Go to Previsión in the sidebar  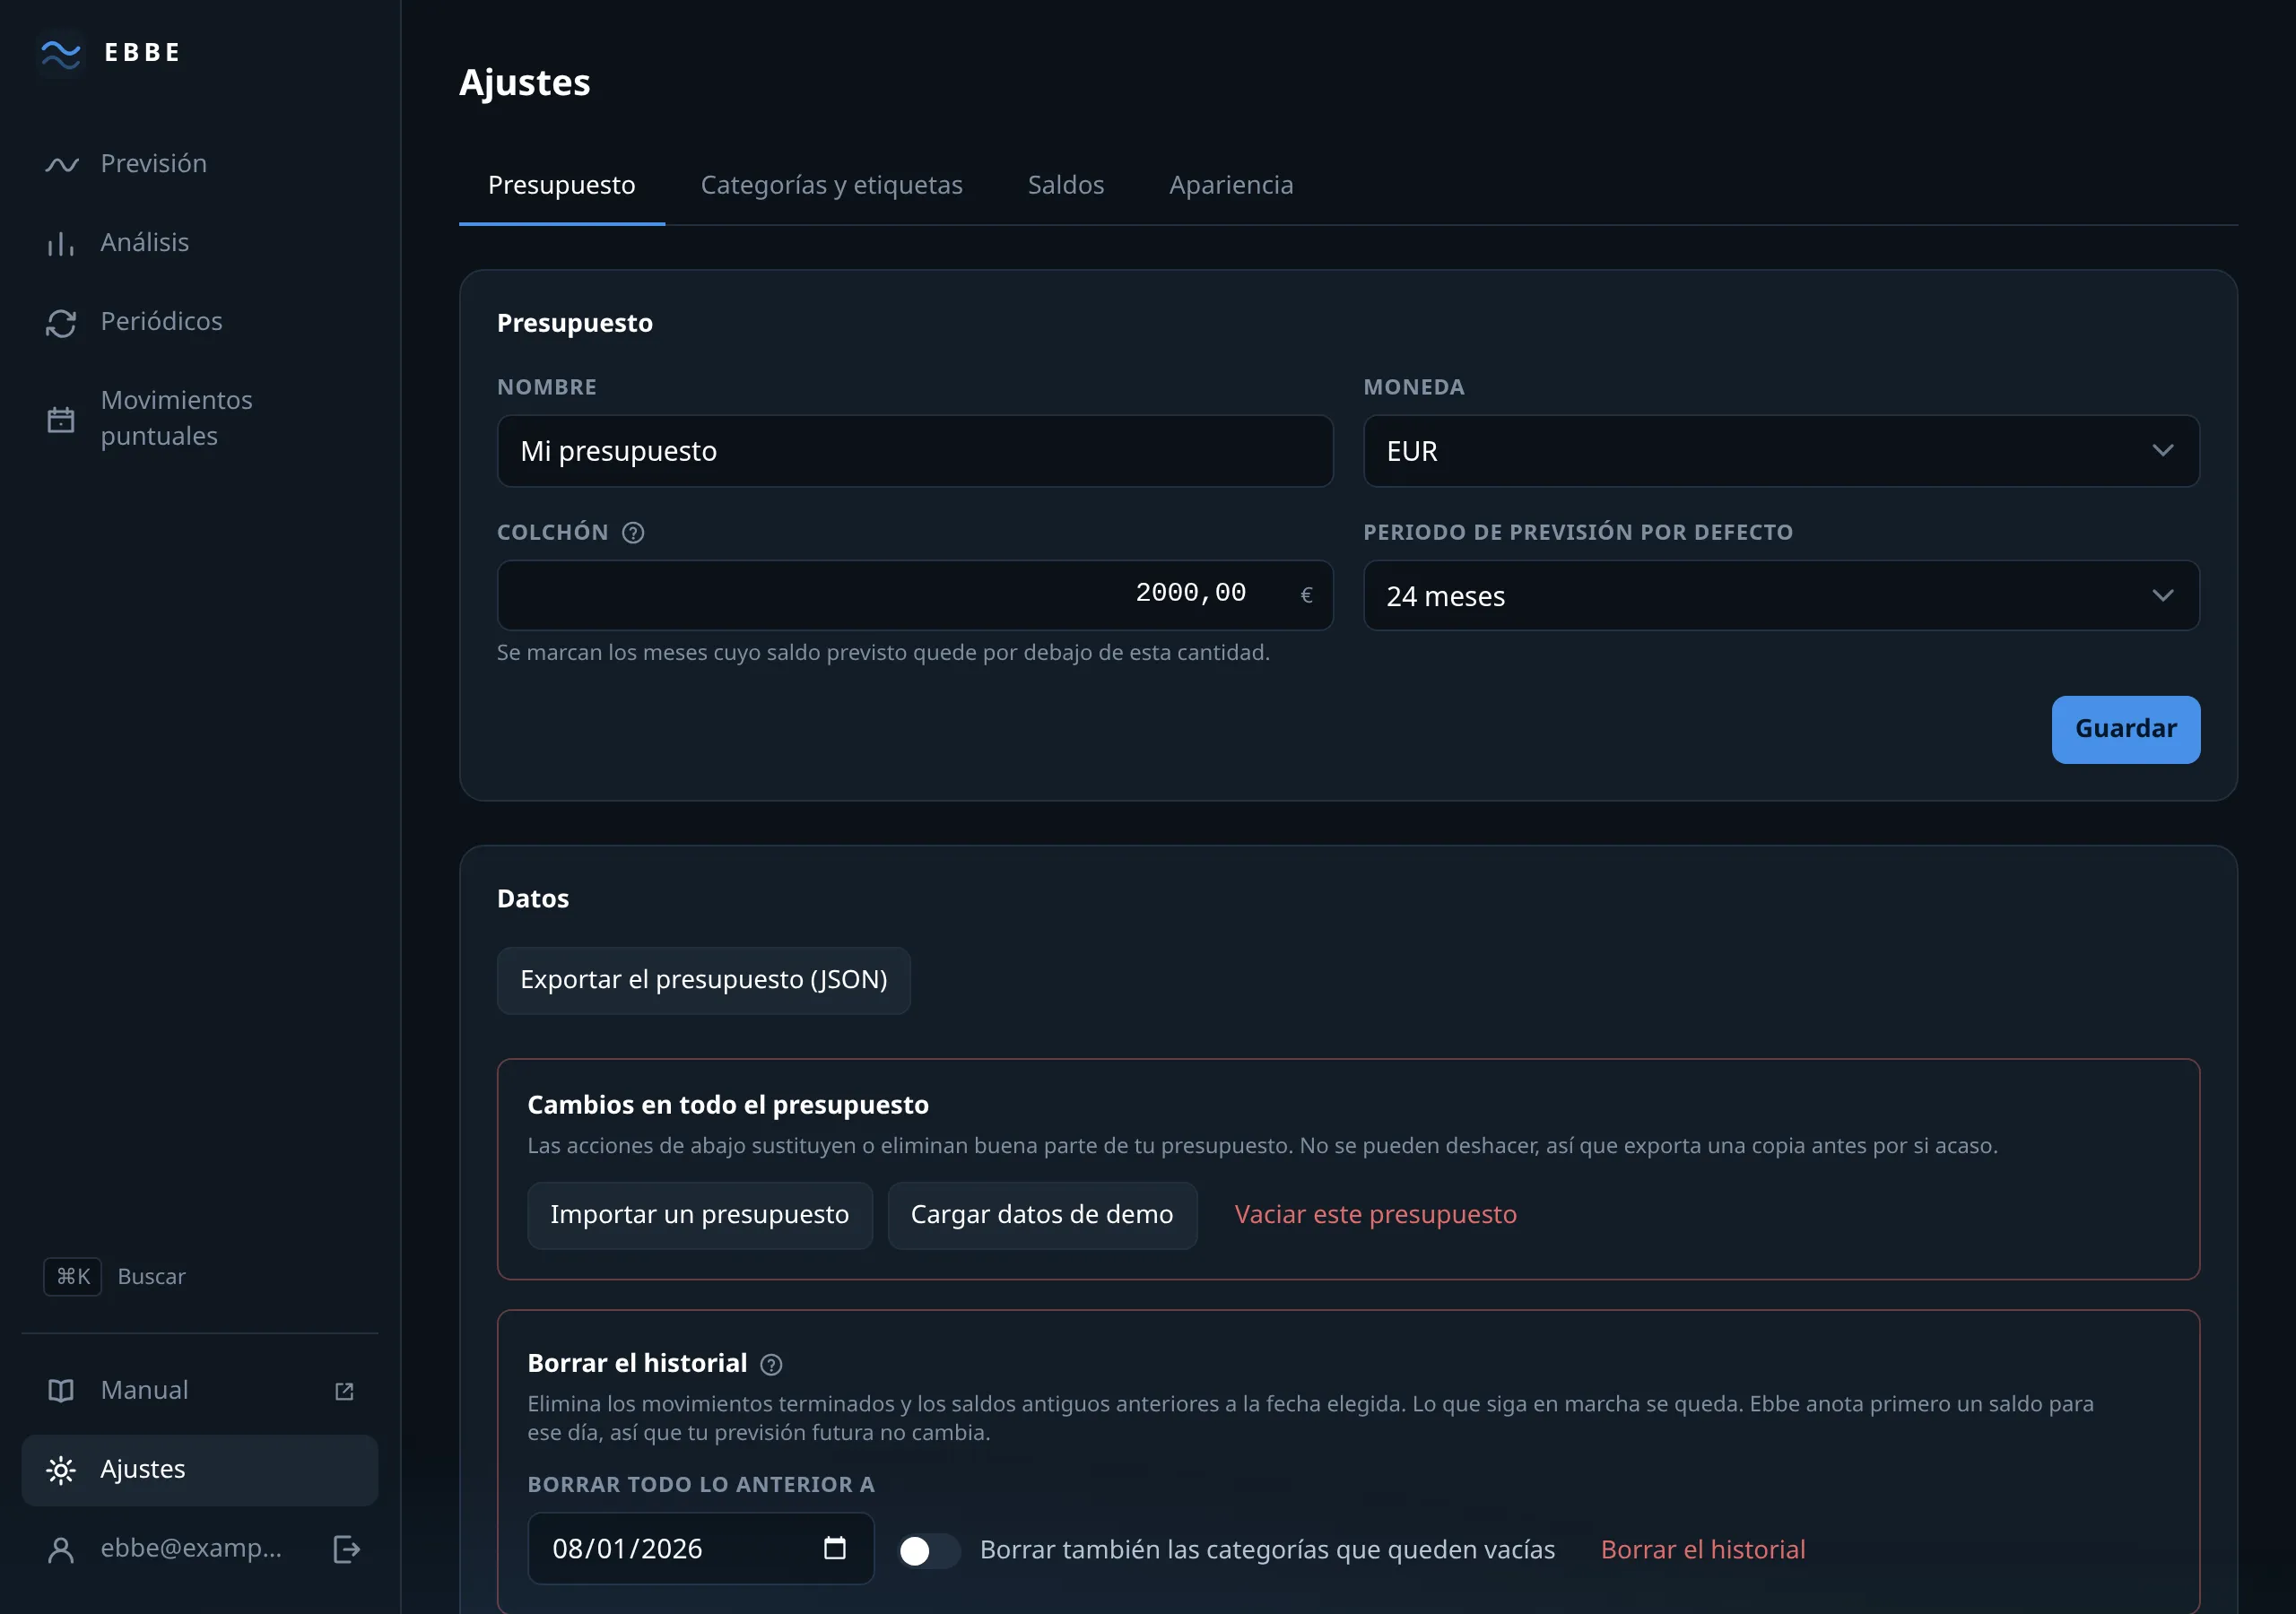200,164
